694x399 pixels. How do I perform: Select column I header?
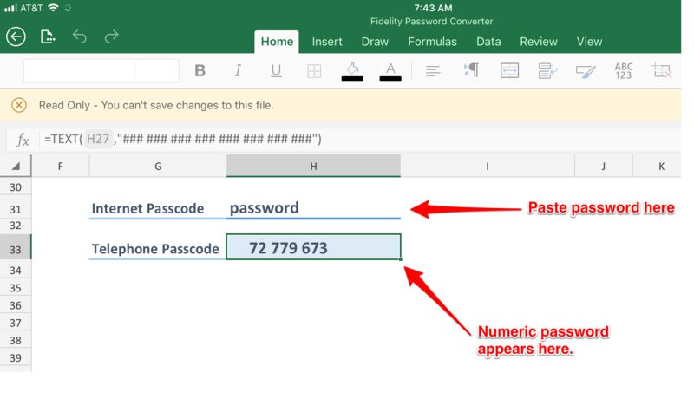click(x=487, y=166)
